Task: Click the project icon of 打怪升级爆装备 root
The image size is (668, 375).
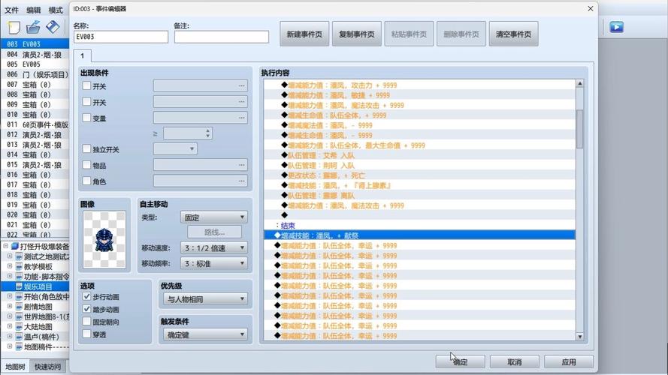Action: (15, 246)
